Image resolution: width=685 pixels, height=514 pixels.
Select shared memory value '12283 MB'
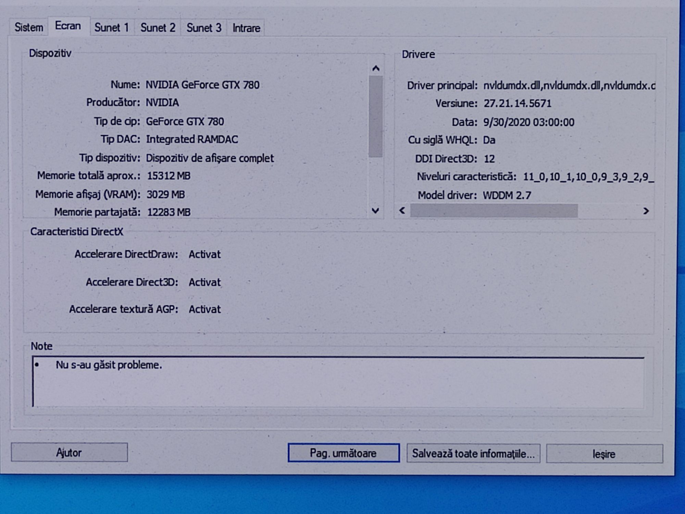pyautogui.click(x=169, y=212)
